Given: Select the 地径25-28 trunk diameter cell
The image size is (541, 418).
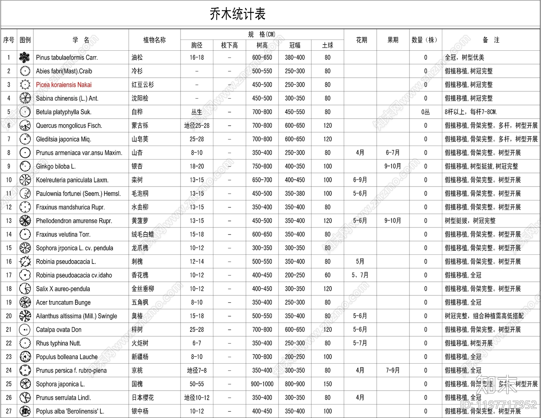Looking at the screenshot, I should (196, 125).
